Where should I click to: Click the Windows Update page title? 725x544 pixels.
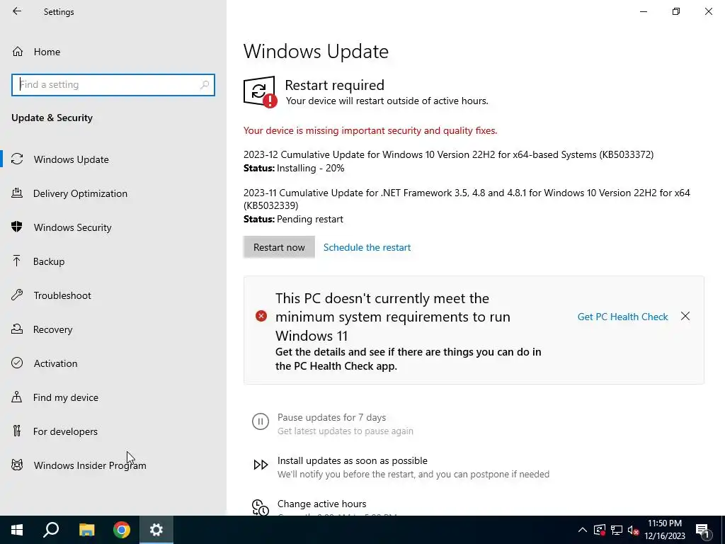click(x=316, y=51)
